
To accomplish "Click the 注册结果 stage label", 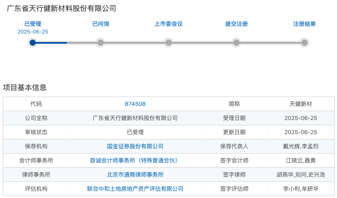I will [x=304, y=24].
